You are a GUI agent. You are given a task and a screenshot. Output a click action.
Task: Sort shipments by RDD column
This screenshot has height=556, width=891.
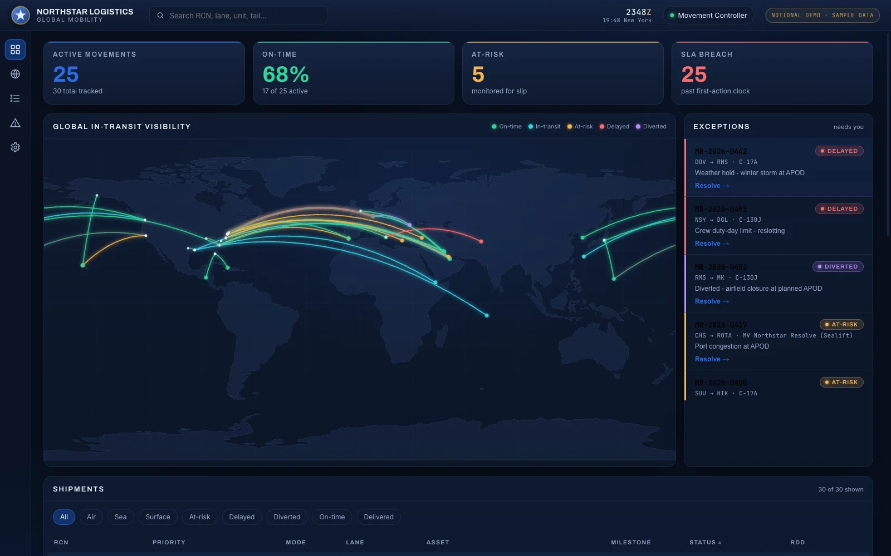[797, 543]
